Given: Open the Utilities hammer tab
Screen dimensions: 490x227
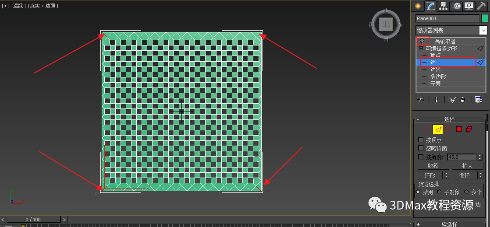Looking at the screenshot, I should [481, 6].
